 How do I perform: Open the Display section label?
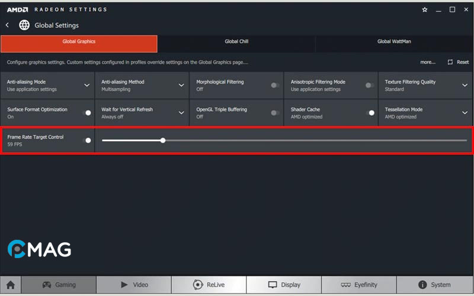[x=290, y=285]
